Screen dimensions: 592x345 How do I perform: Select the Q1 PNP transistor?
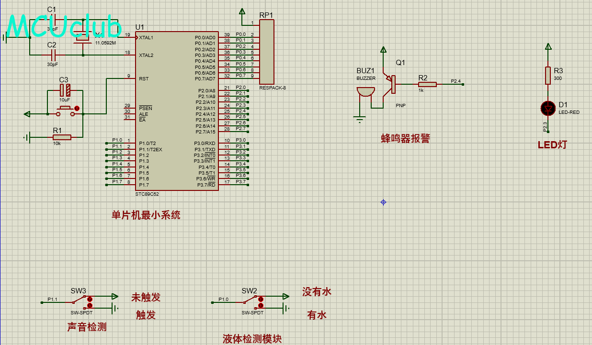coord(391,84)
